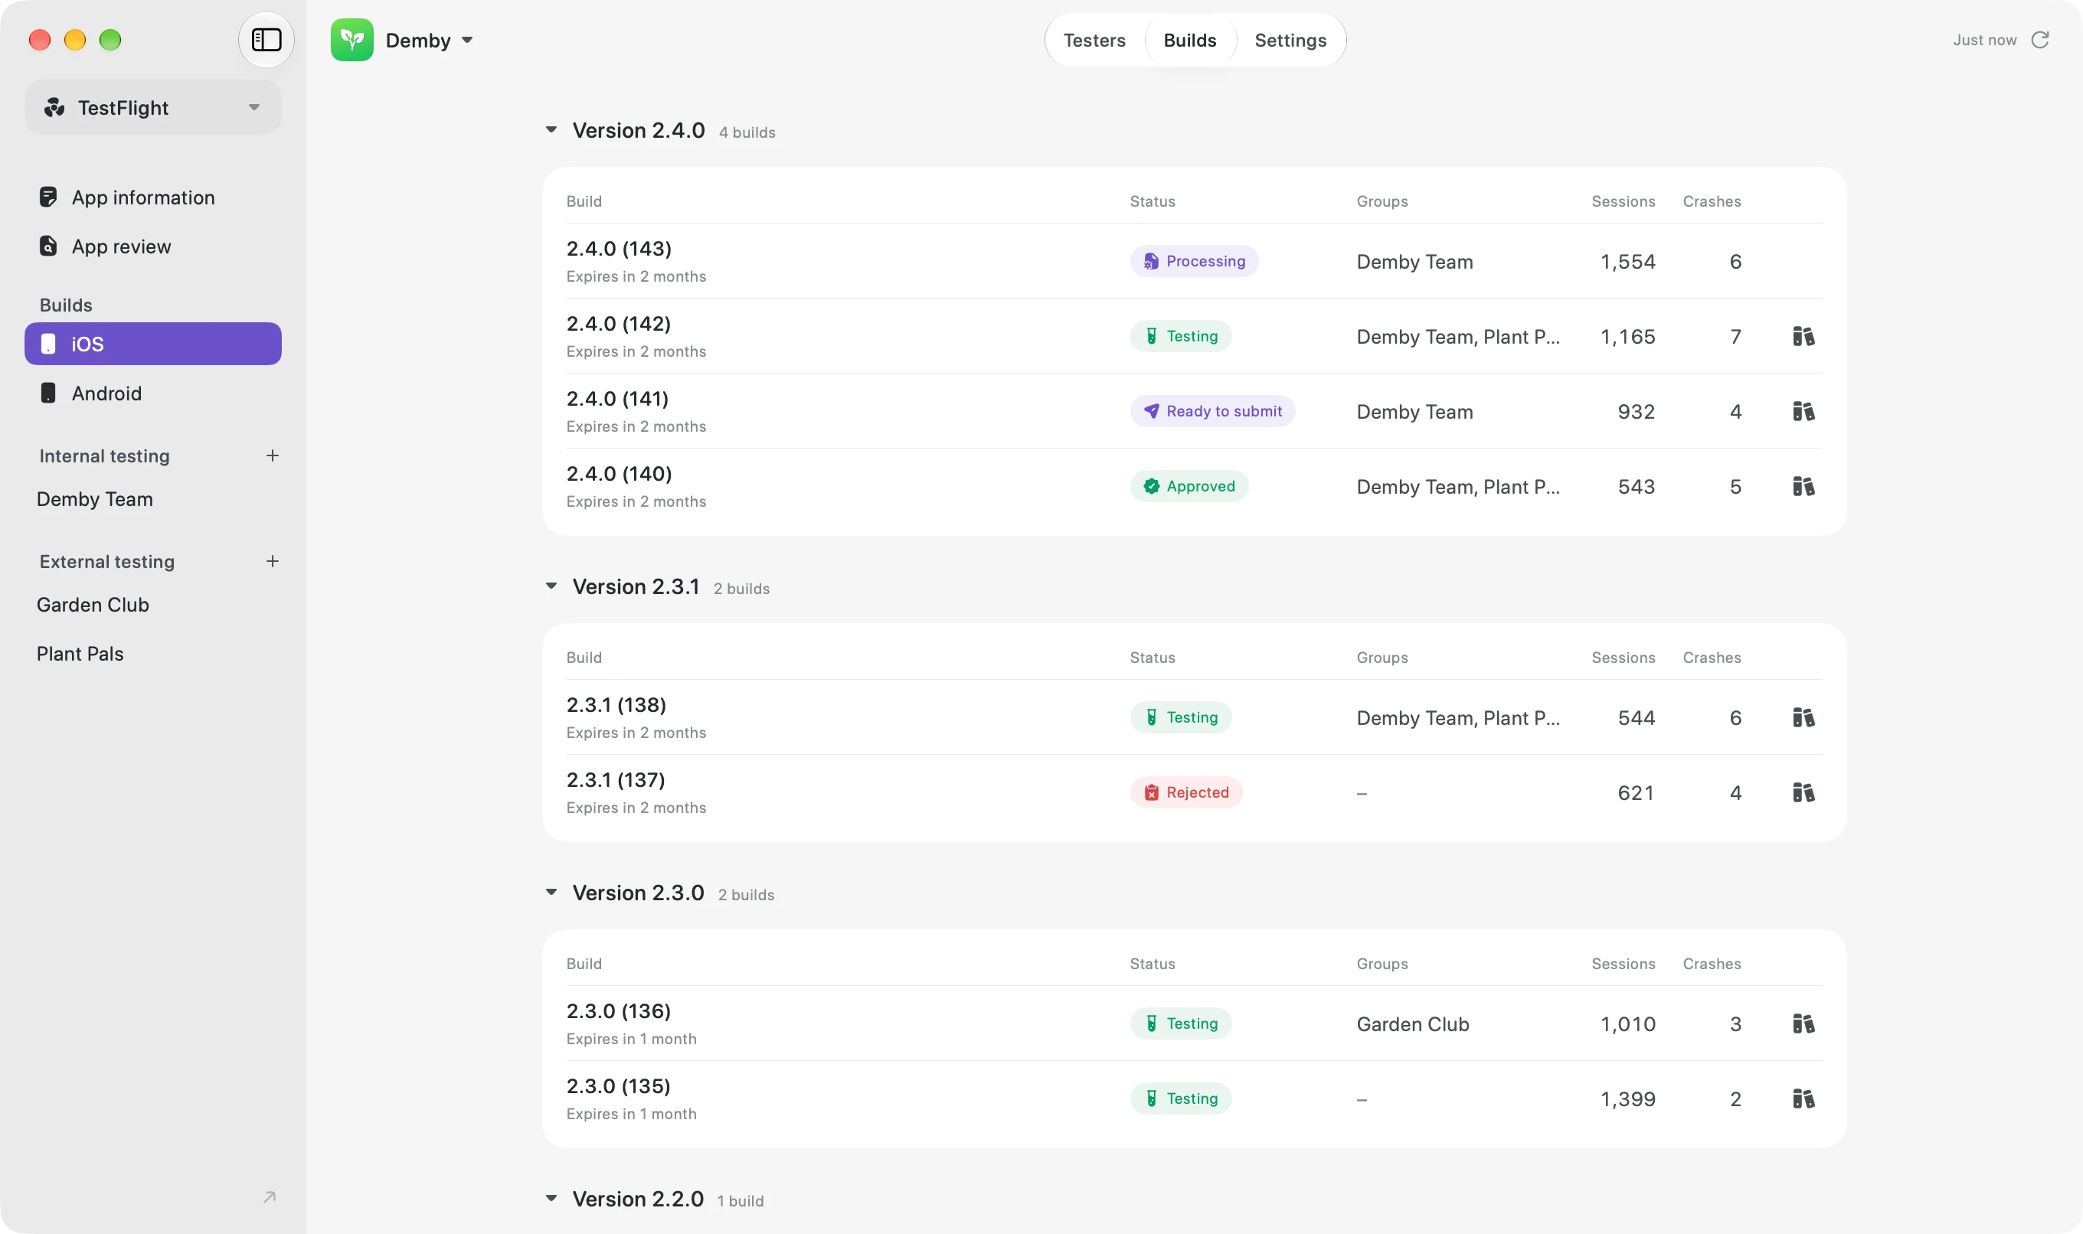This screenshot has height=1234, width=2083.
Task: Open App review in sidebar
Action: point(153,246)
